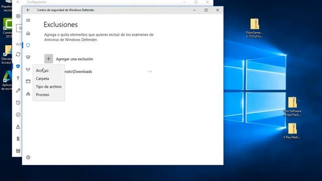This screenshot has width=322, height=181.
Task: Click the Agregar una exclusión label
Action: (x=74, y=59)
